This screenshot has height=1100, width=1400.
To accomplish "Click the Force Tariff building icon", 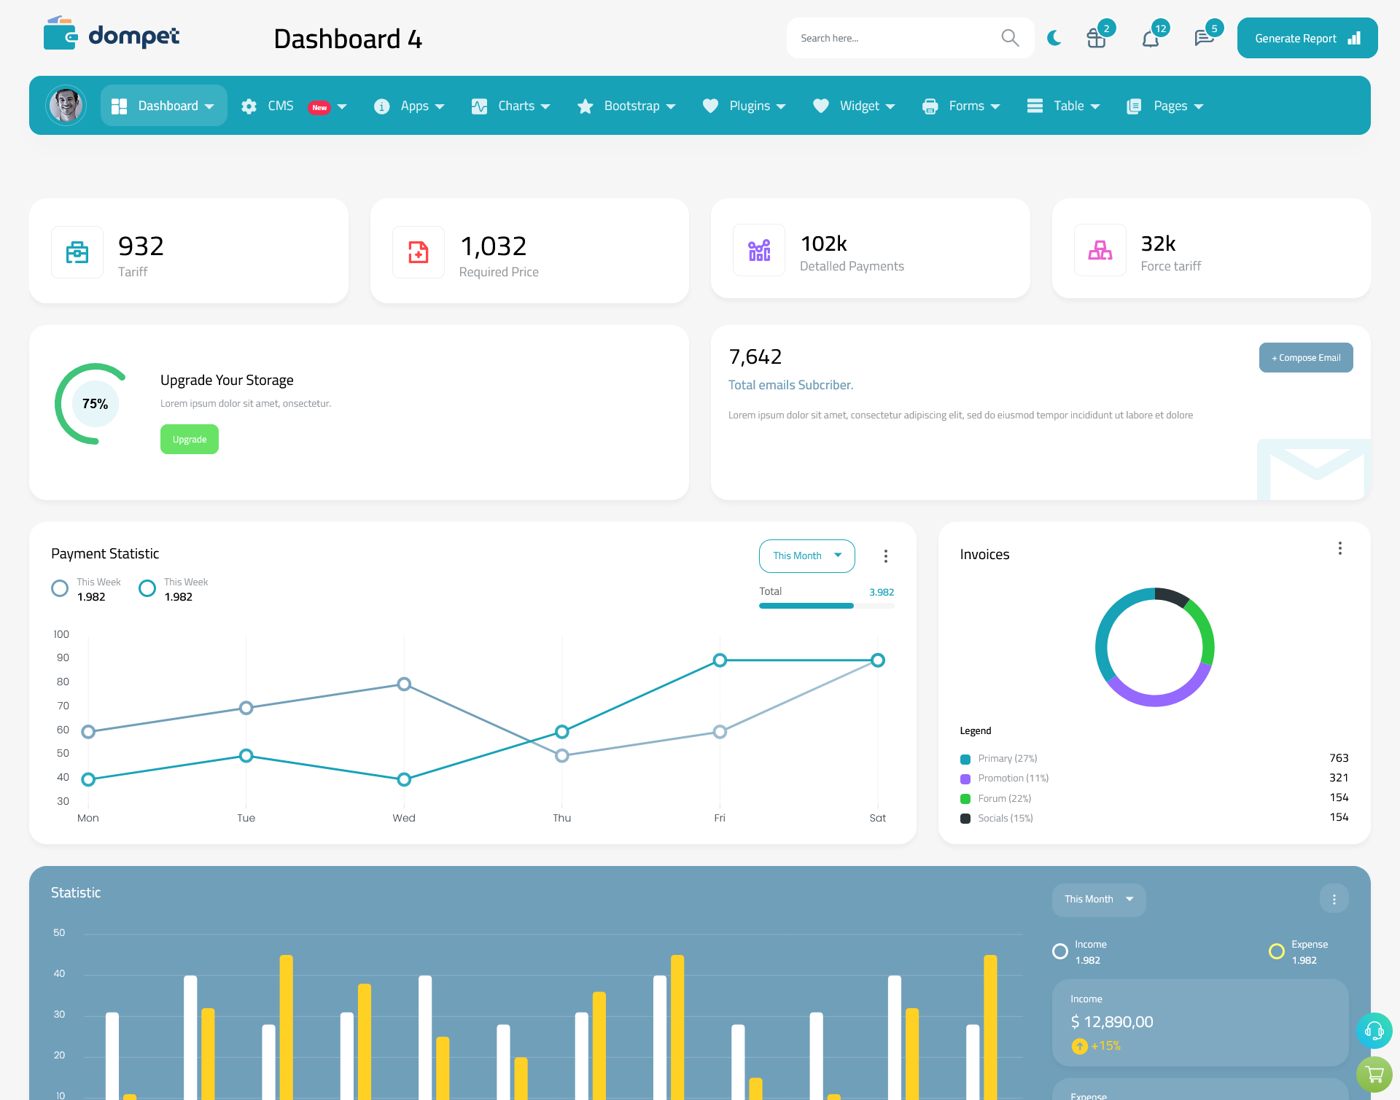I will (x=1099, y=249).
